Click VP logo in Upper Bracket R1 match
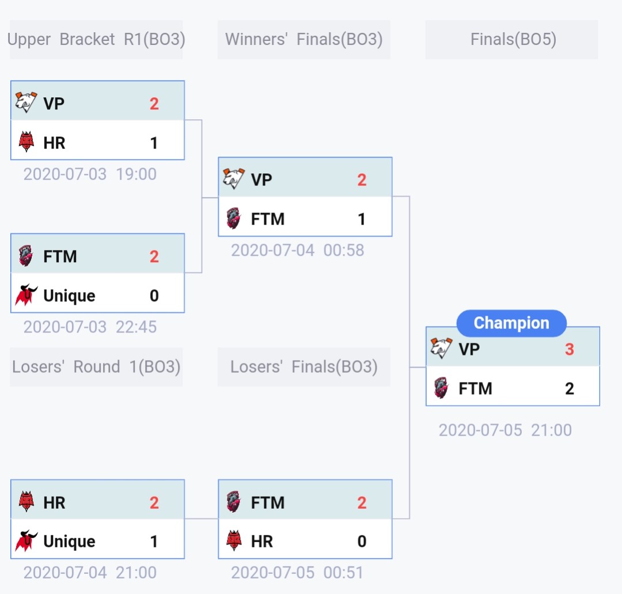Viewport: 622px width, 594px height. (26, 103)
